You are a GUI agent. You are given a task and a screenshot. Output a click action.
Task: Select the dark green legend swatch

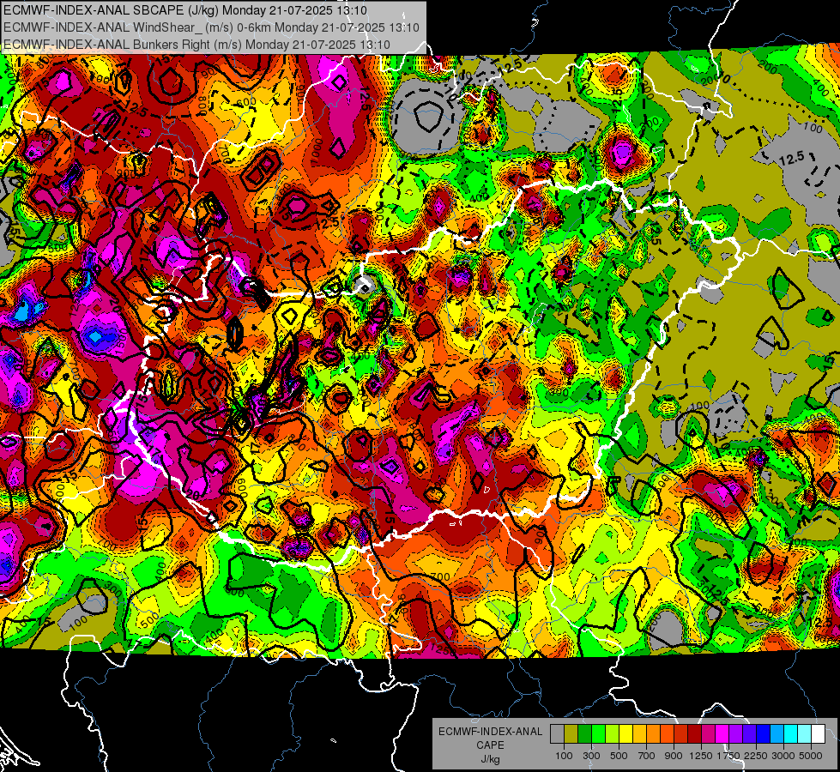pos(584,734)
